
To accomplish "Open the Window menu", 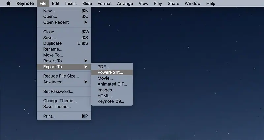I will click(193, 3).
